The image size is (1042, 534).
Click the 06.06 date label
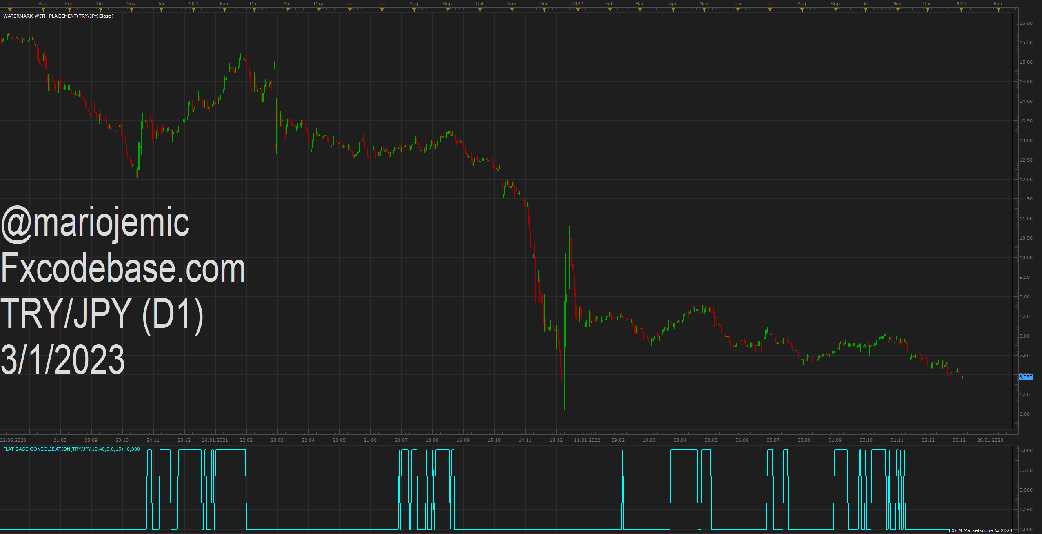(x=742, y=440)
